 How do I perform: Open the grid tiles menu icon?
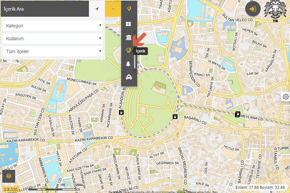(129, 24)
